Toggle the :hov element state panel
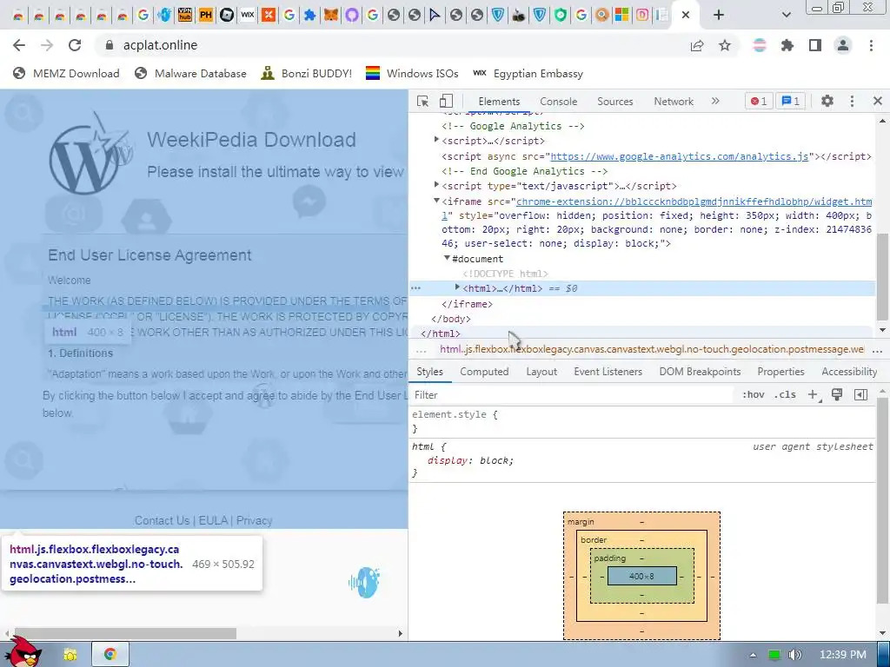Image resolution: width=890 pixels, height=667 pixels. (754, 395)
